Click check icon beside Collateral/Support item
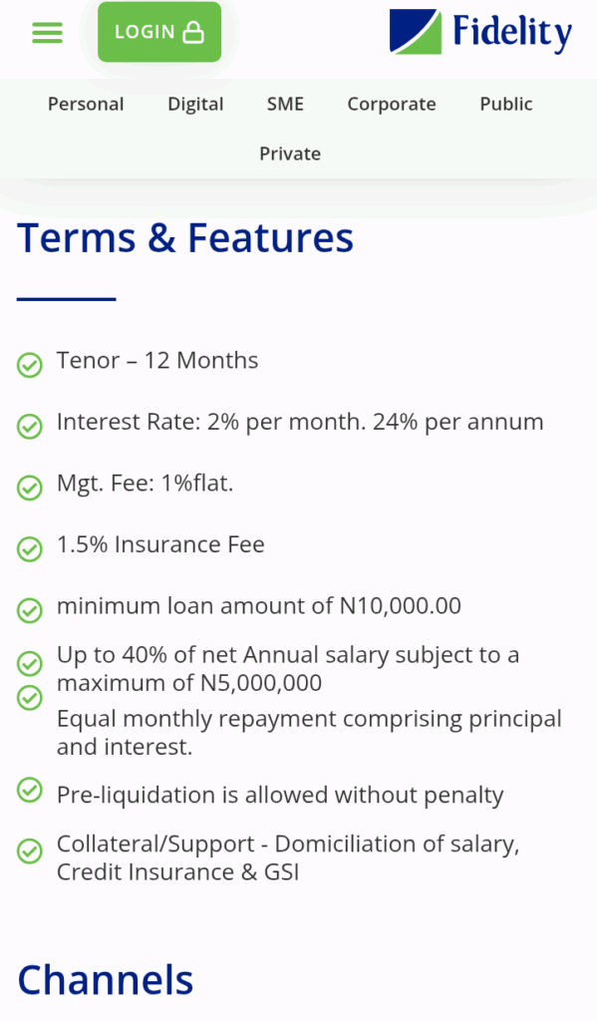 [x=29, y=851]
